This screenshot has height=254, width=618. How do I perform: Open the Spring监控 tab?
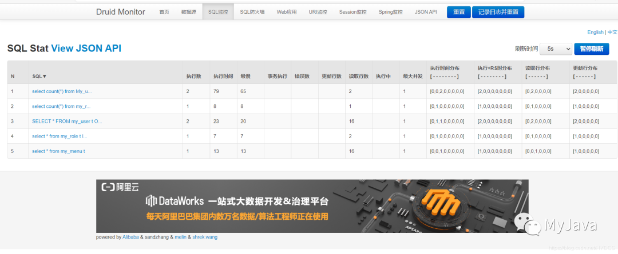click(x=391, y=12)
